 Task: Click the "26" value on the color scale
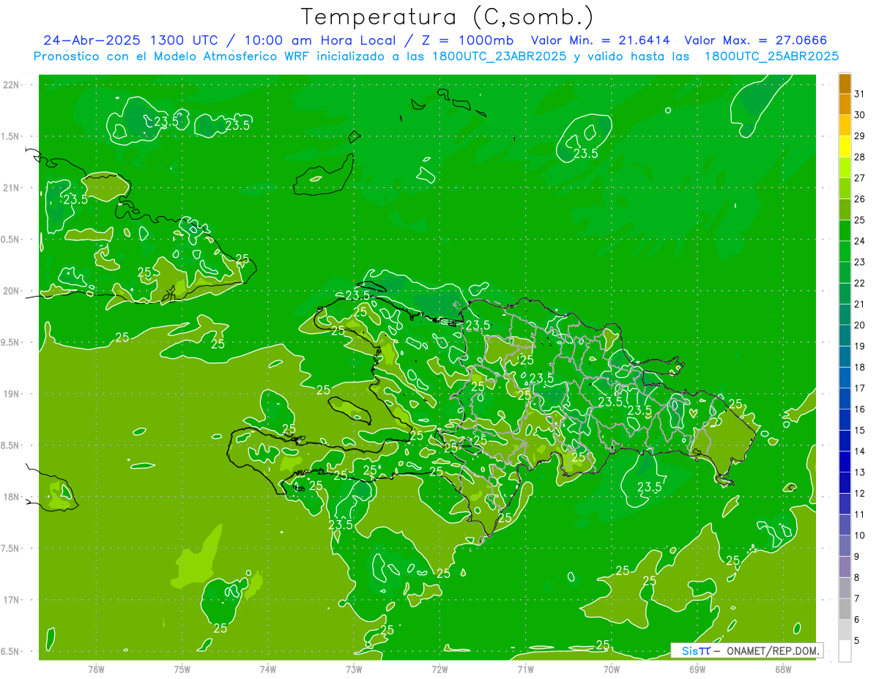(860, 199)
